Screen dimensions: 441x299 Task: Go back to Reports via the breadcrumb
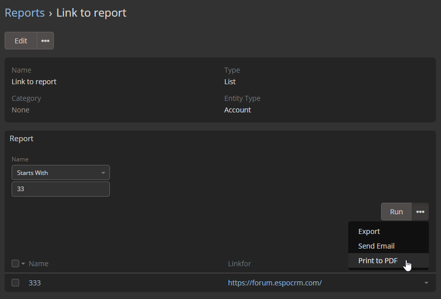pos(25,13)
